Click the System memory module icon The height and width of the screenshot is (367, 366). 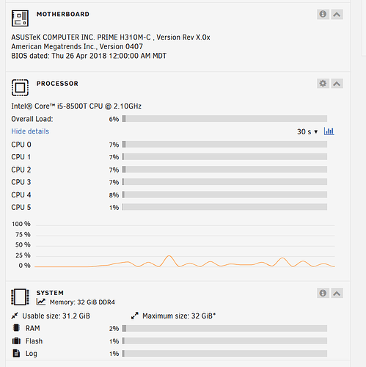(20, 297)
